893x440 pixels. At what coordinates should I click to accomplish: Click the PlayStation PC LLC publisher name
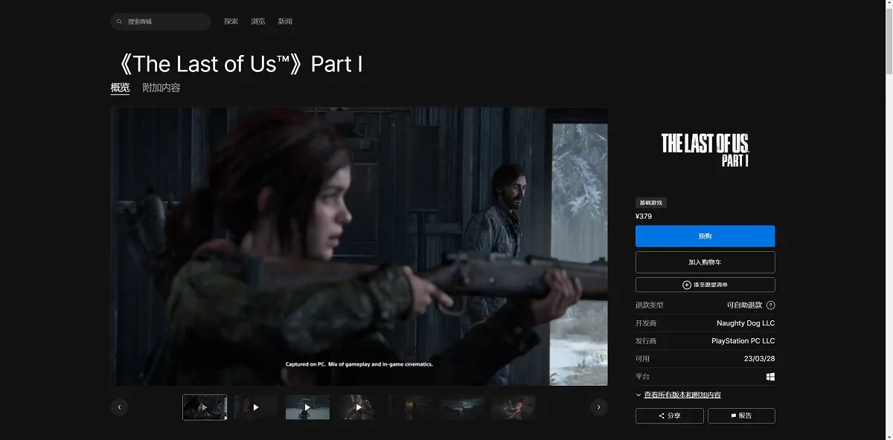point(743,341)
